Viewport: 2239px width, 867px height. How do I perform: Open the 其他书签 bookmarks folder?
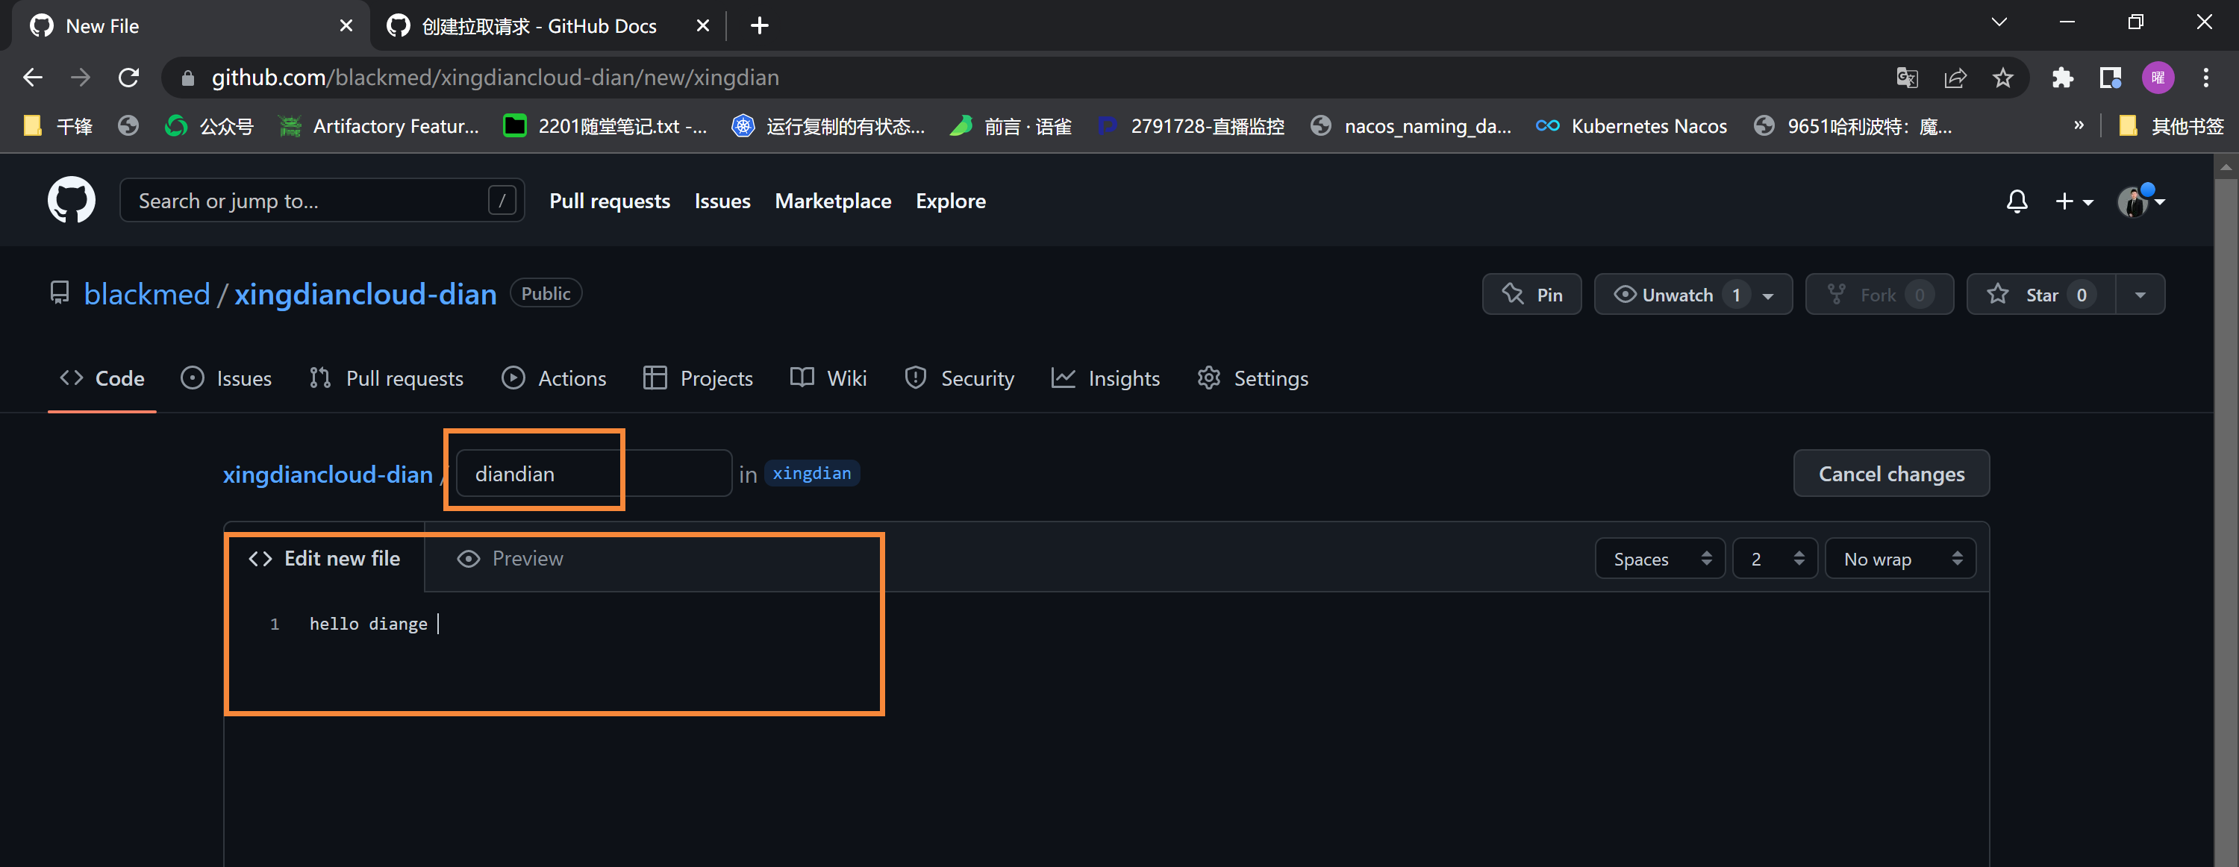click(2170, 126)
